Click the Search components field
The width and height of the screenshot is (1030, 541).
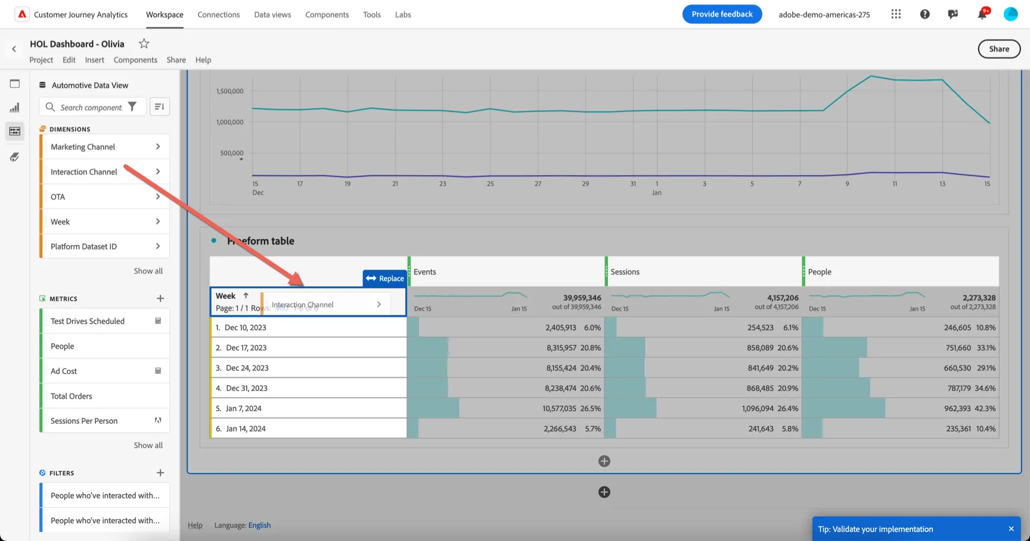click(x=91, y=107)
